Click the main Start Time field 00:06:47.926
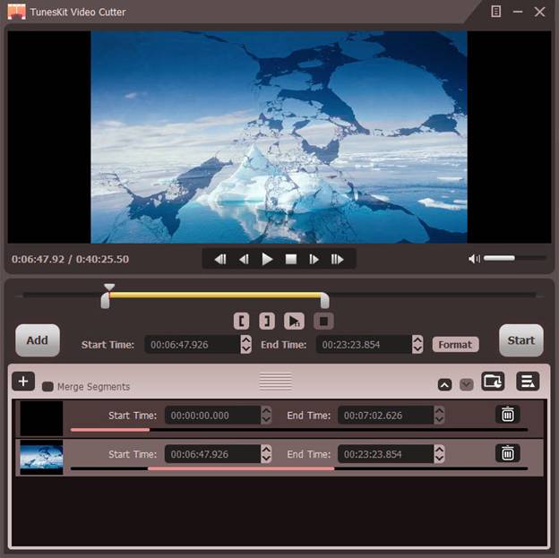Viewport: 559px width, 558px height. click(192, 345)
